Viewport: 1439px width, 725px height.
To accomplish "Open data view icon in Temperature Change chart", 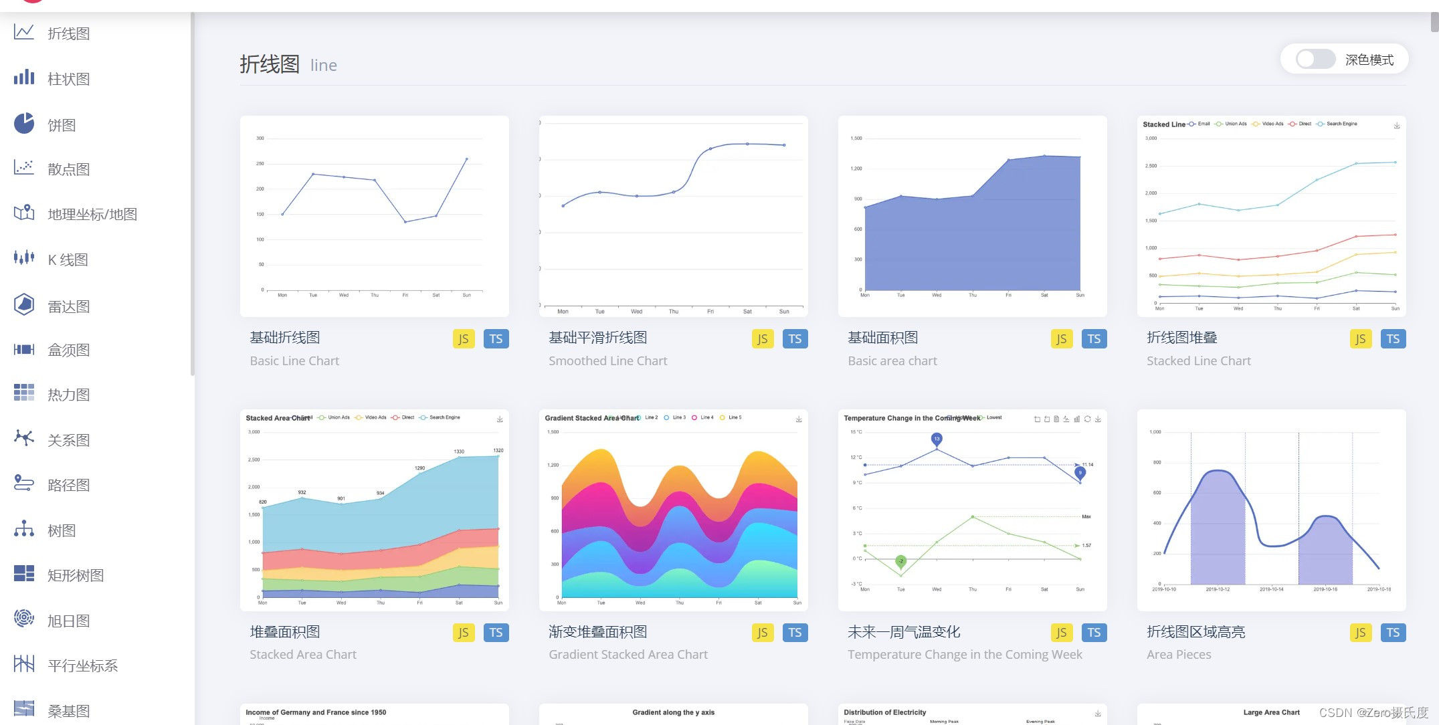I will (x=1056, y=419).
